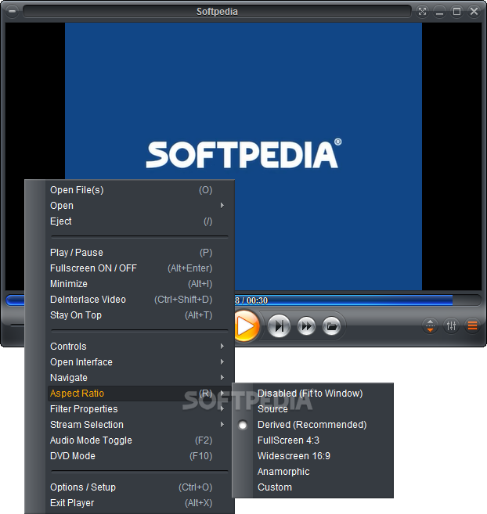Choose Source aspect ratio
The image size is (487, 514).
(312, 409)
